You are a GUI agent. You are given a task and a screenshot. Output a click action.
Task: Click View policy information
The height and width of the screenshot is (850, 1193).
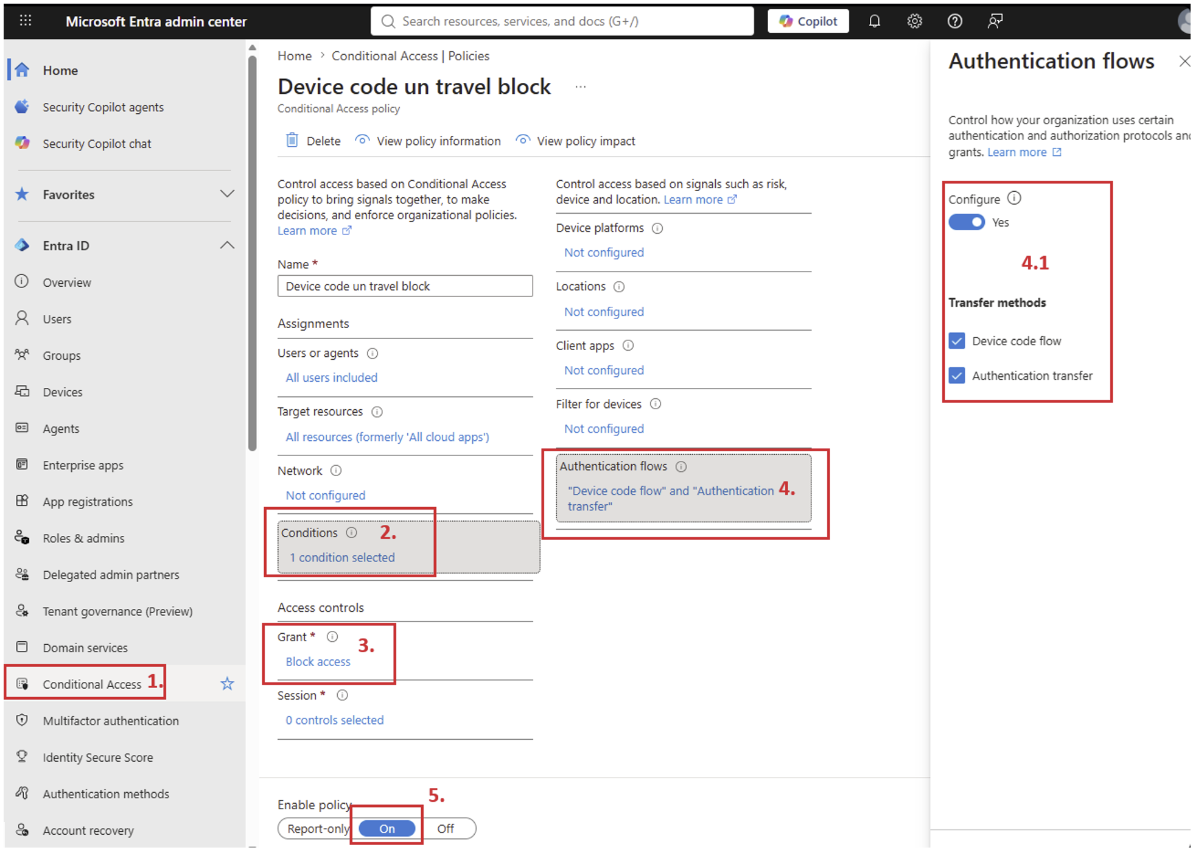[x=428, y=141]
